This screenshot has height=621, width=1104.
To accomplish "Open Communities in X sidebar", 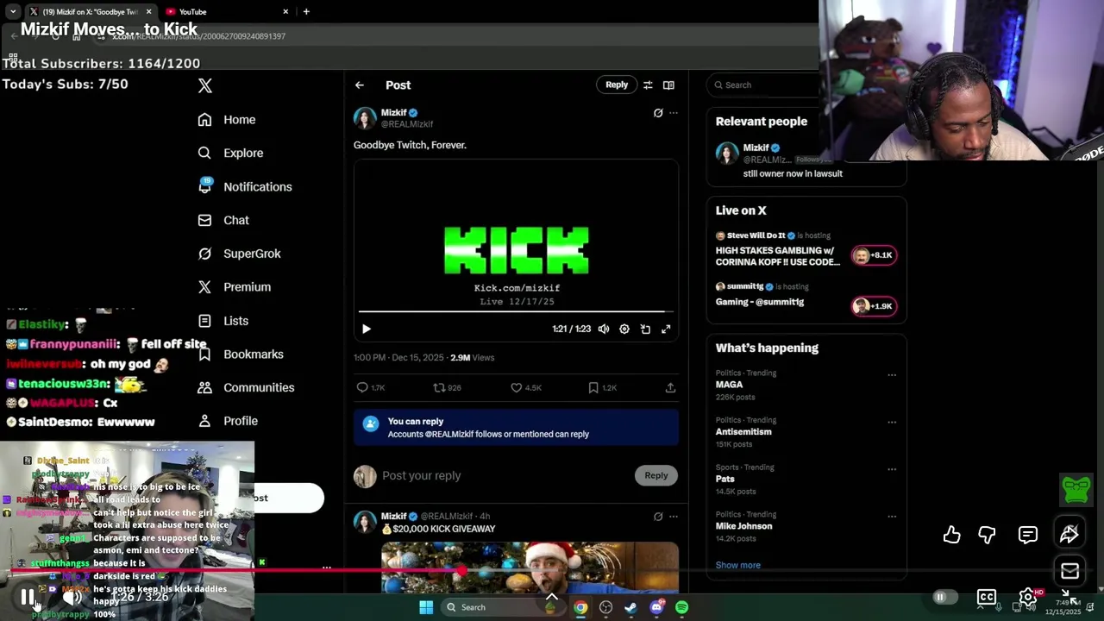I will point(246,387).
